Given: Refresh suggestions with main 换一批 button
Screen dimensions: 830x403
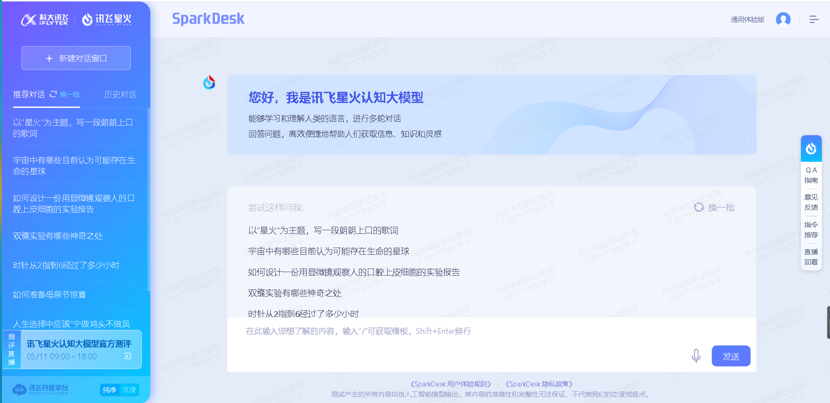Looking at the screenshot, I should point(714,207).
